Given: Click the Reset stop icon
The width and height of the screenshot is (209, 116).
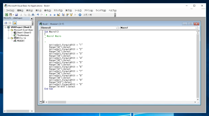Looking at the screenshot, I should pos(54,15).
